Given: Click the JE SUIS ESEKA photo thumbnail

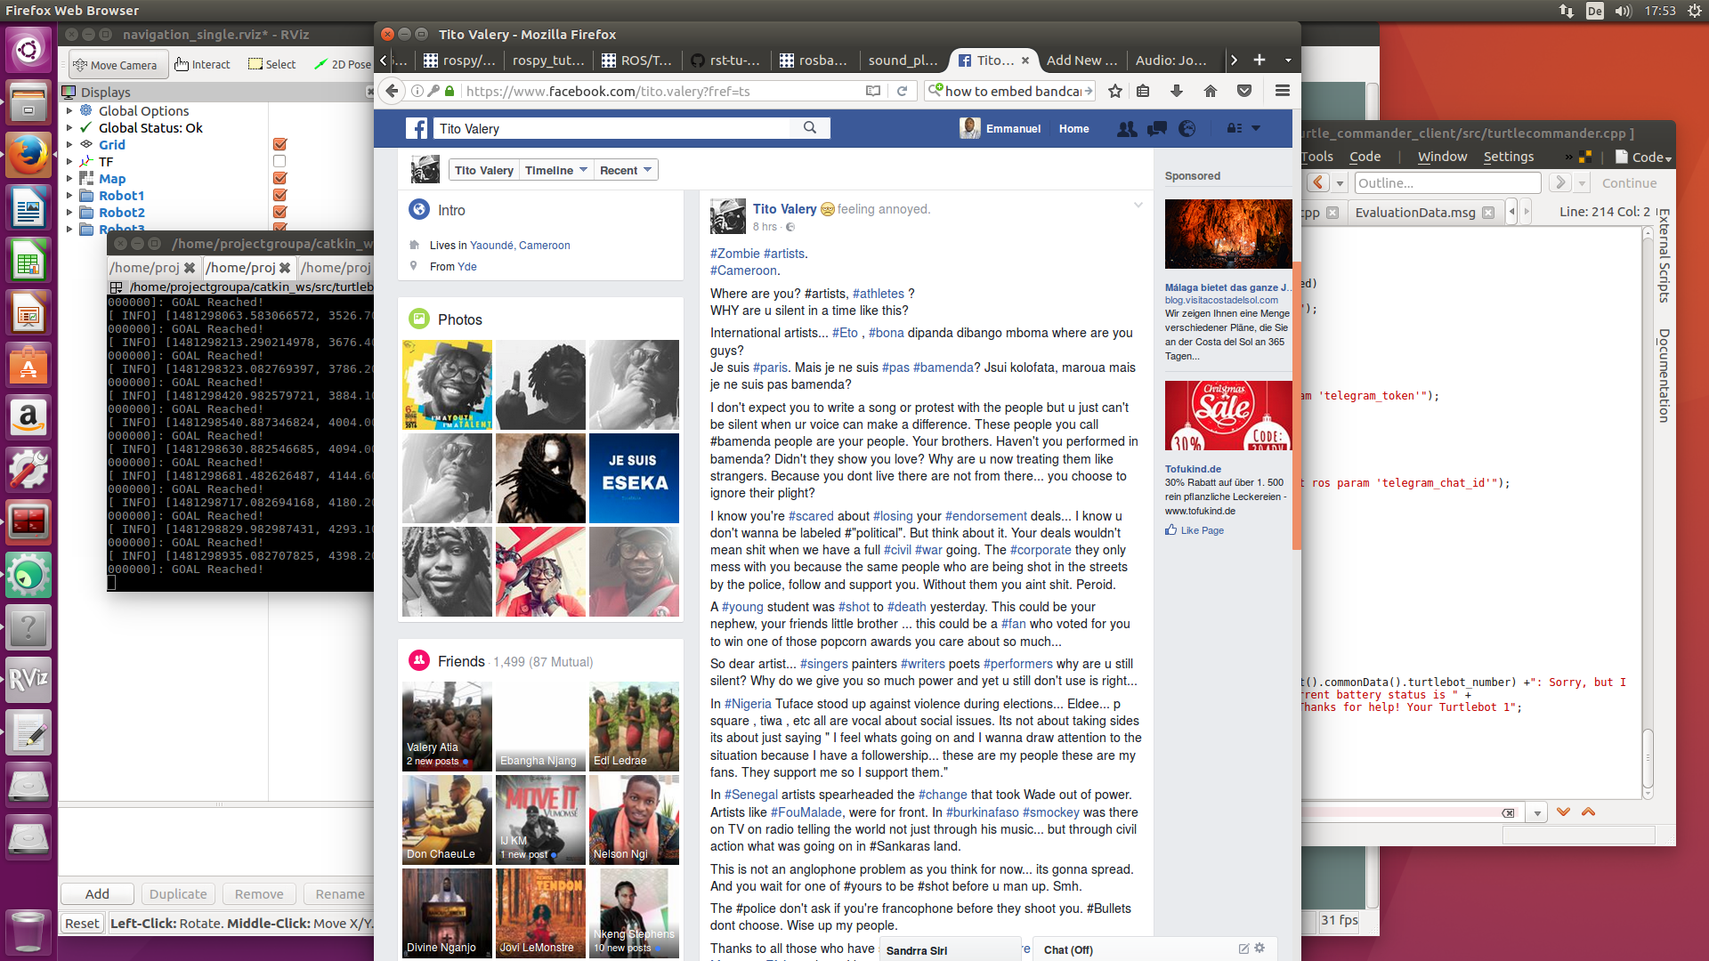Looking at the screenshot, I should [634, 478].
